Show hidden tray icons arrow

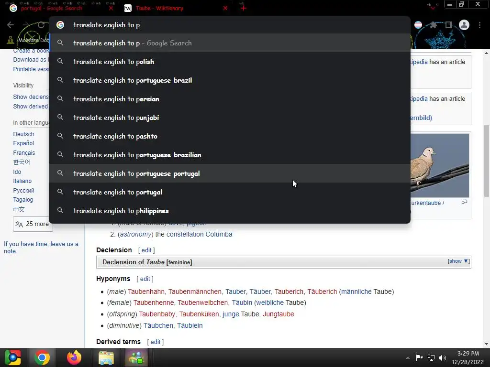(408, 358)
